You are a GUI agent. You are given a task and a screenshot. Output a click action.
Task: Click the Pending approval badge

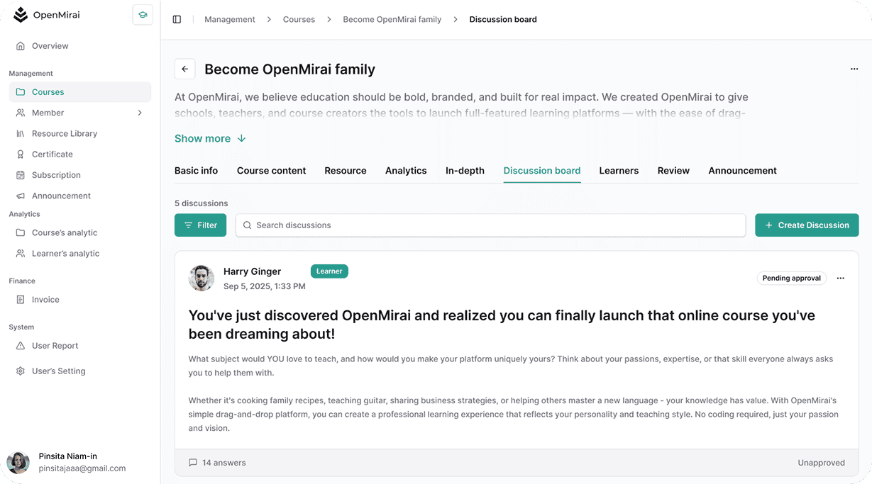pyautogui.click(x=791, y=278)
